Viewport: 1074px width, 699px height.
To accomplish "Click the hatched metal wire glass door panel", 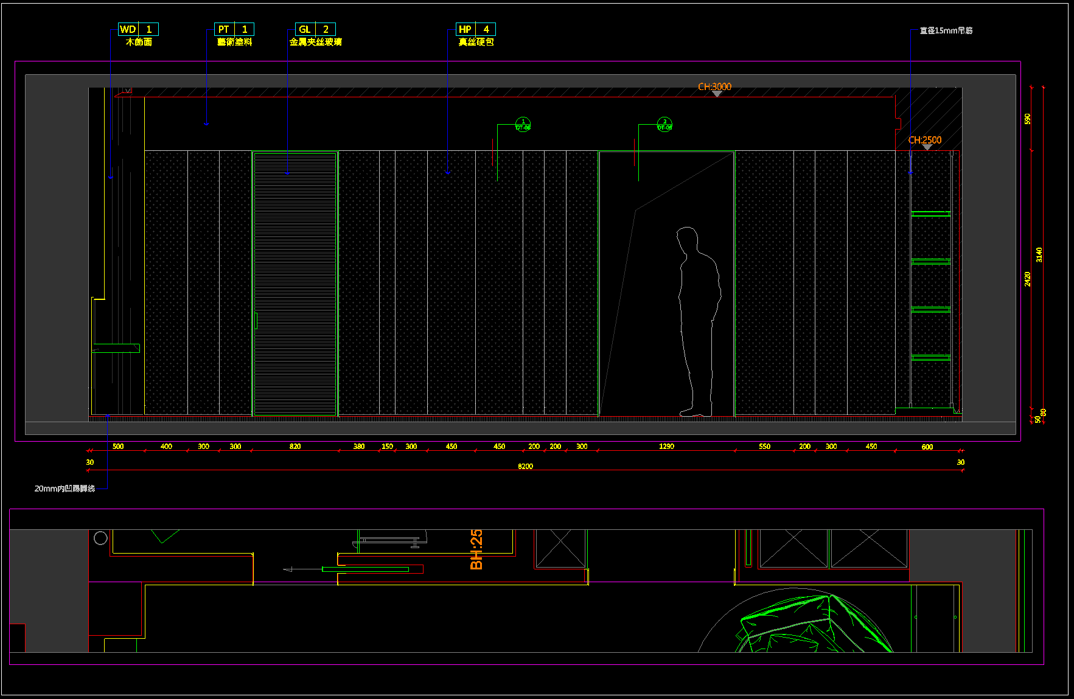I will tap(295, 283).
